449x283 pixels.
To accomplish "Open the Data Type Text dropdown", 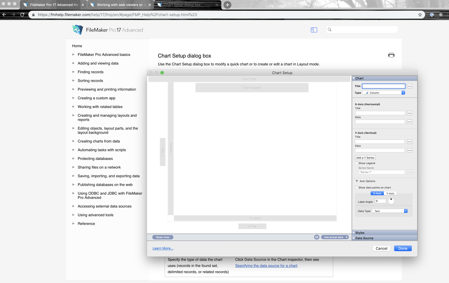I will coord(390,211).
